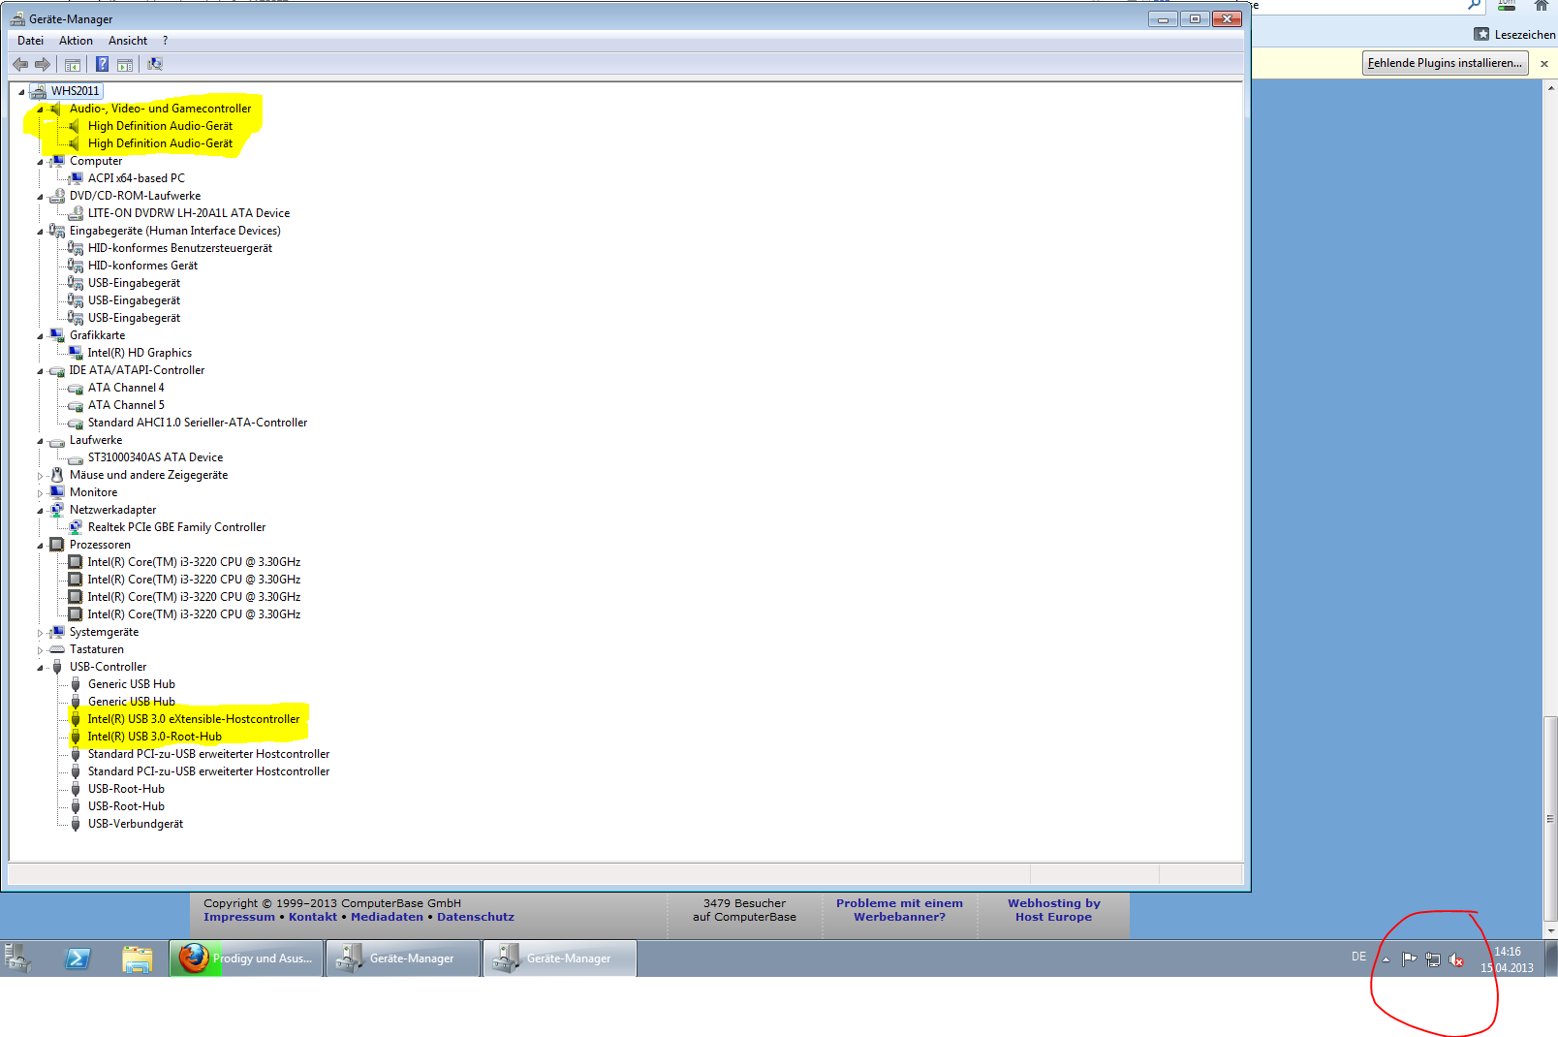Viewport: 1558px width, 1037px height.
Task: Open help with the blue question mark icon
Action: click(x=102, y=64)
